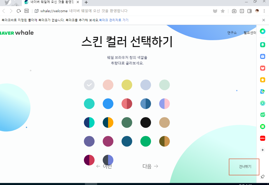Open the three-dot browser menu
Image resolution: width=269 pixels, height=185 pixels.
coord(264,11)
